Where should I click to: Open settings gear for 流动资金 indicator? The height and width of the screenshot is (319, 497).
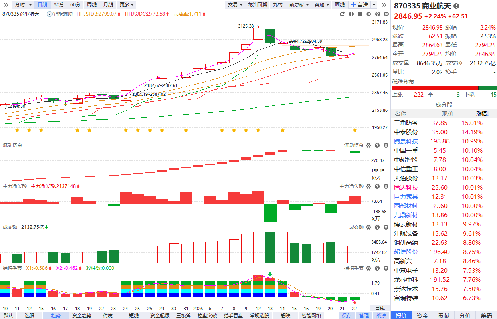pos(368,145)
